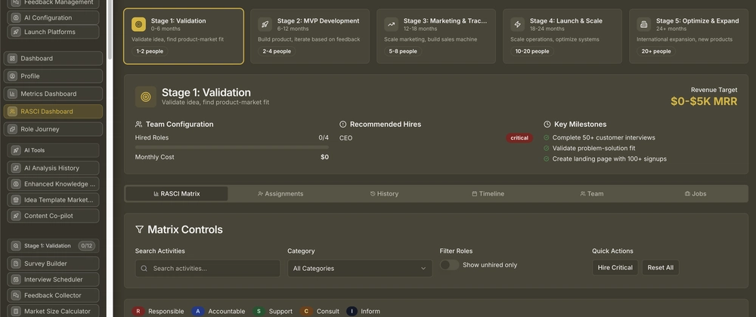Click the Stage 1: Validation sidebar search icon

(16, 246)
